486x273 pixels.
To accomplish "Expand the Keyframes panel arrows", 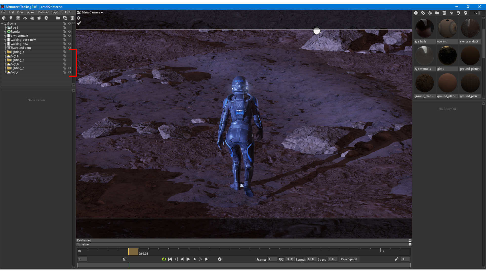I will (x=410, y=240).
